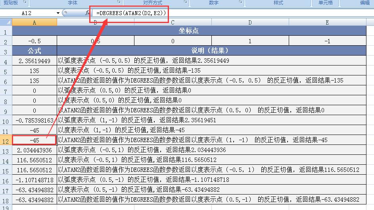Select the active cell A12 showing -45
374x210 pixels.
35,140
